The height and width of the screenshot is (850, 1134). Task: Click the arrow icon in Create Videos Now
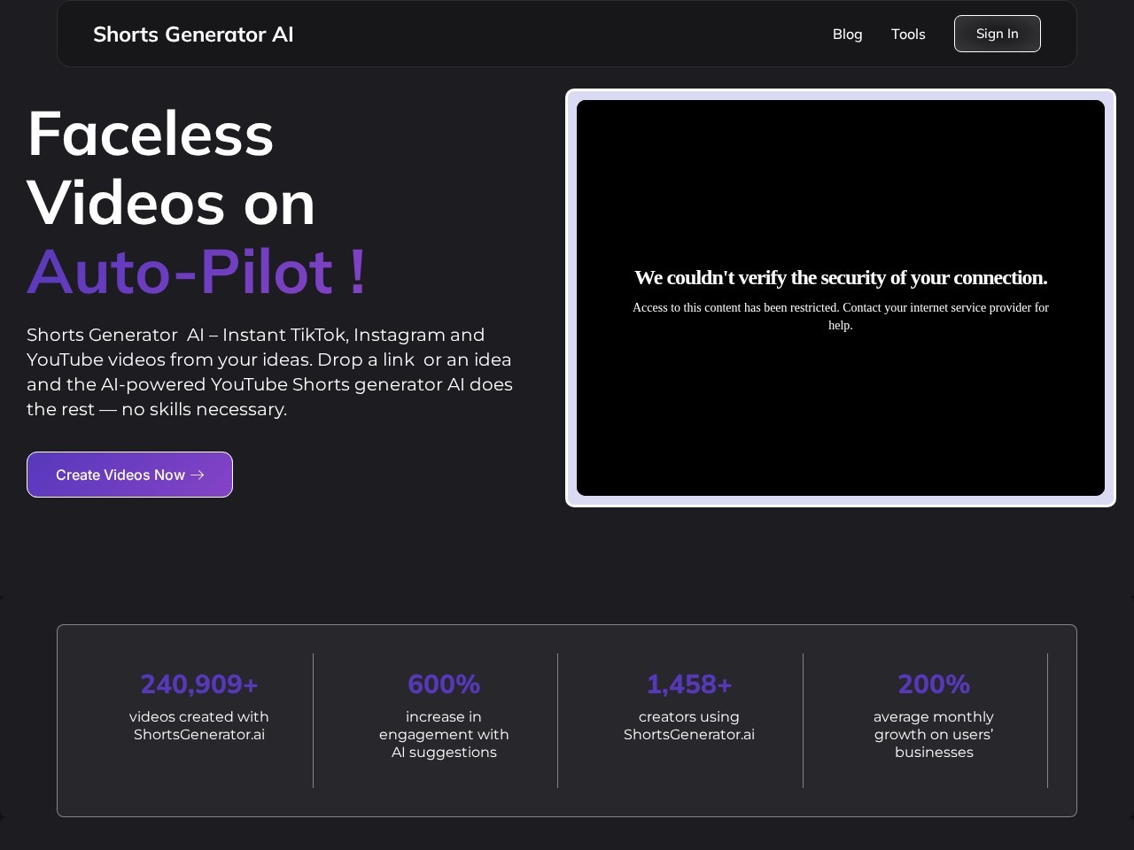coord(198,475)
